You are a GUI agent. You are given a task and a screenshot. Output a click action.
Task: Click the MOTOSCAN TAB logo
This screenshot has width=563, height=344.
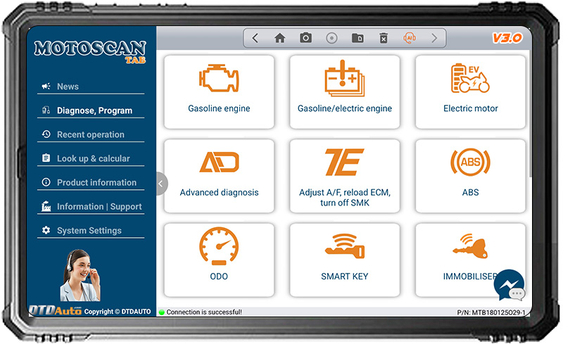(90, 51)
